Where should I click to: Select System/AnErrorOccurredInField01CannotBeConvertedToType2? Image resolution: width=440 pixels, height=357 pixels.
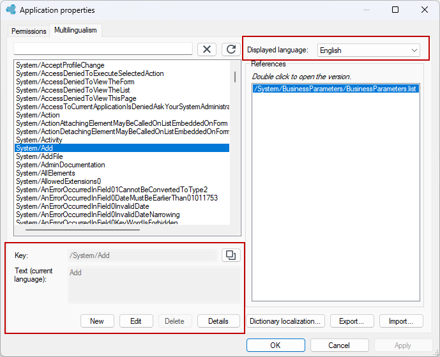click(122, 190)
